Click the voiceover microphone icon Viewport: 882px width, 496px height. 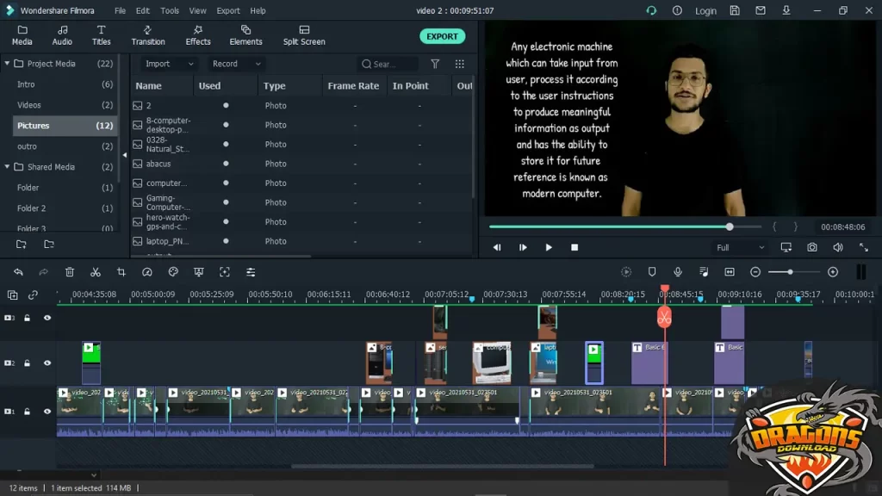678,272
